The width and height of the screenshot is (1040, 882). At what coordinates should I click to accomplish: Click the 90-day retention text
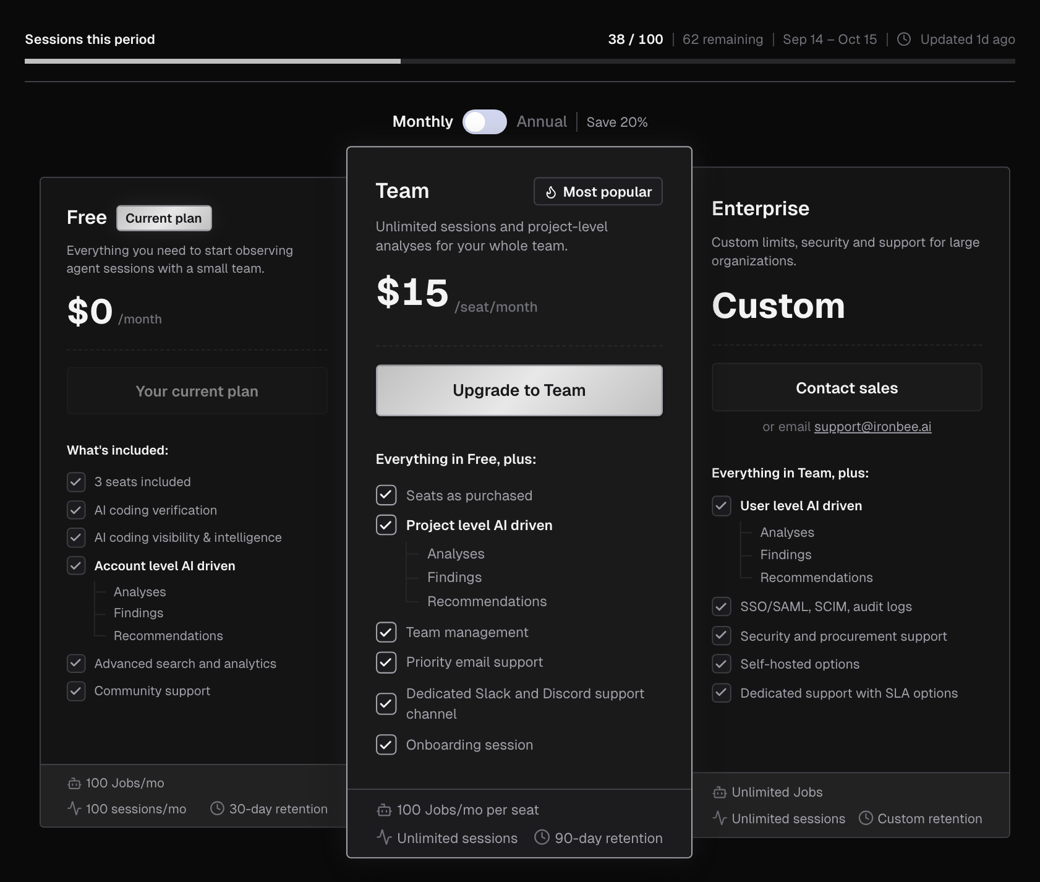pos(608,838)
